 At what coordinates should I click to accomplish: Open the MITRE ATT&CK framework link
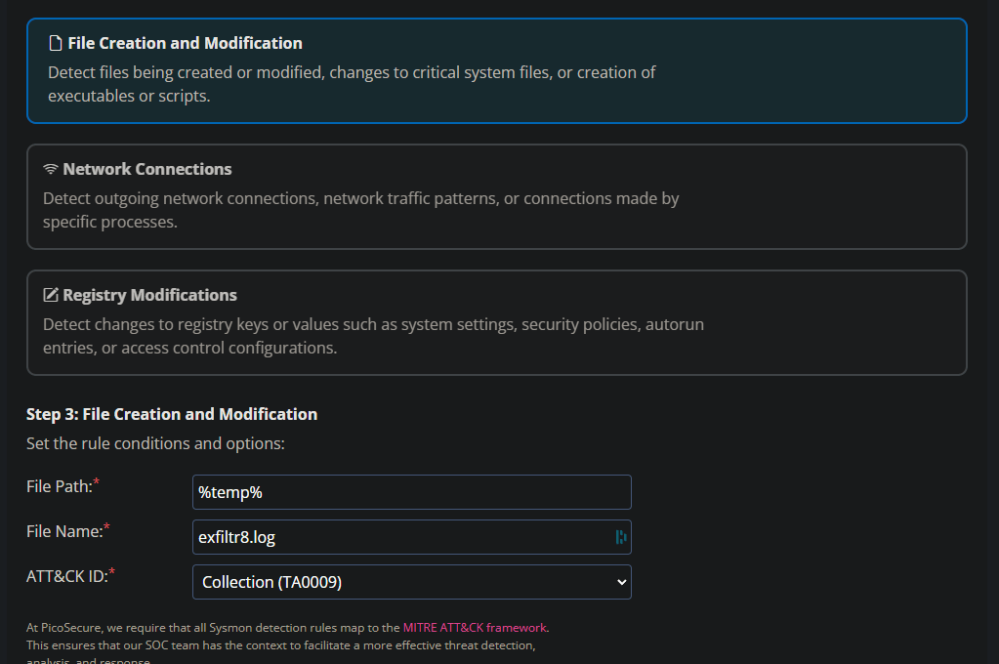point(475,628)
